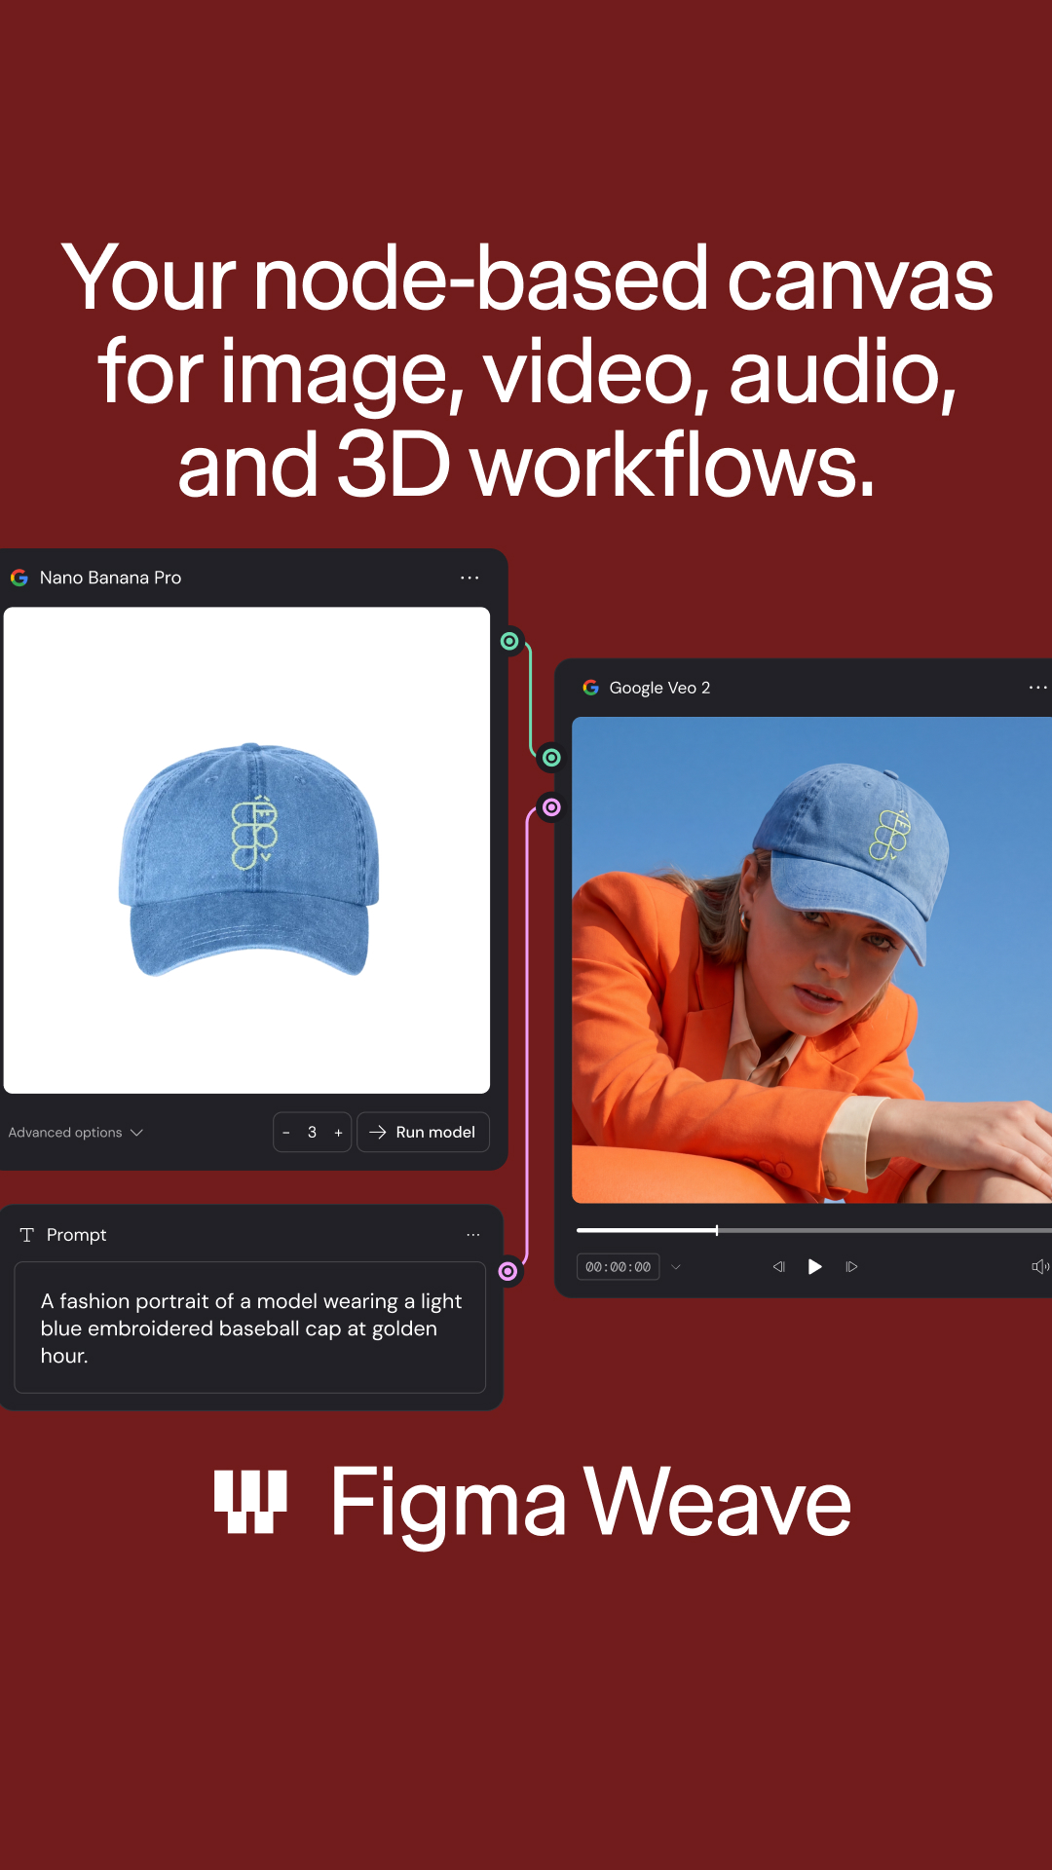Decrease the run count with minus

point(286,1133)
